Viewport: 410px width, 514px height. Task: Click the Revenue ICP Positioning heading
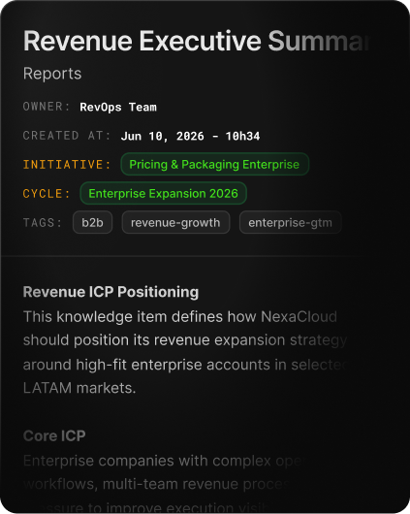click(x=110, y=292)
